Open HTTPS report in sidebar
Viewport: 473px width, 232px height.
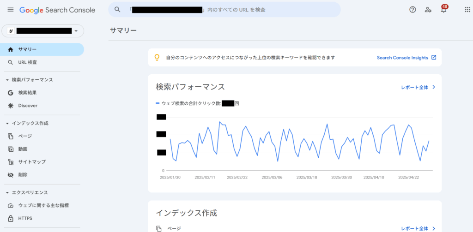42,218
